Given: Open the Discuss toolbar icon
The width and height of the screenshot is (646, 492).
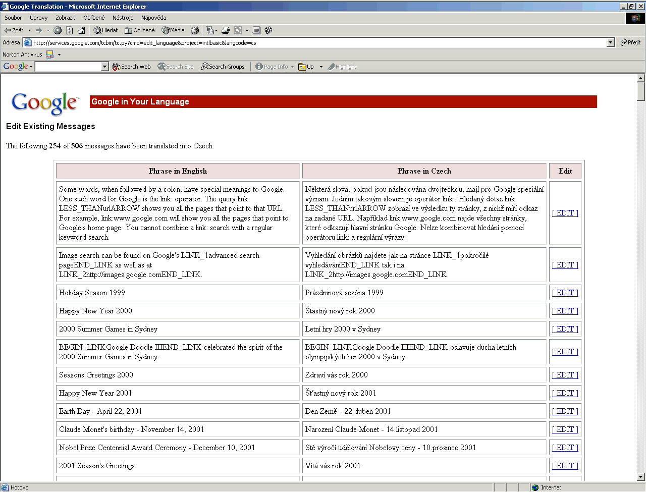Looking at the screenshot, I should pos(256,30).
